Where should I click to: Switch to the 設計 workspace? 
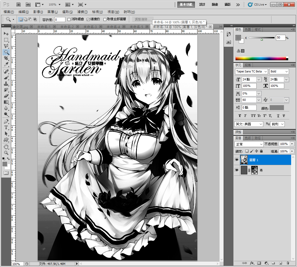coord(202,5)
